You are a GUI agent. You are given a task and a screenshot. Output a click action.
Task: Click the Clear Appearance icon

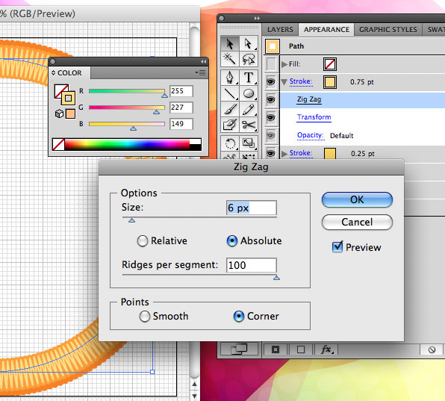(x=432, y=349)
